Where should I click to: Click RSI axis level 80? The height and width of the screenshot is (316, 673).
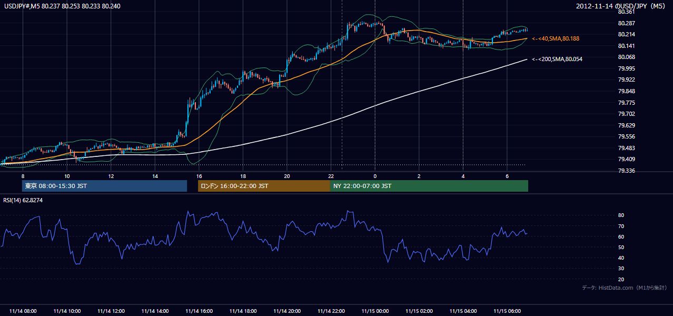pyautogui.click(x=621, y=215)
